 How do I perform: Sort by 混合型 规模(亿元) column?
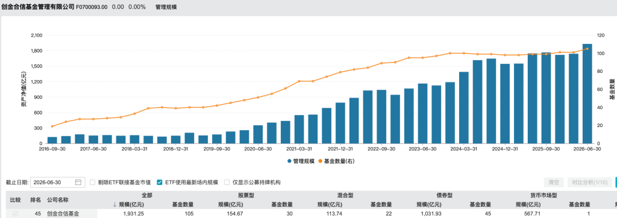[x=330, y=204]
